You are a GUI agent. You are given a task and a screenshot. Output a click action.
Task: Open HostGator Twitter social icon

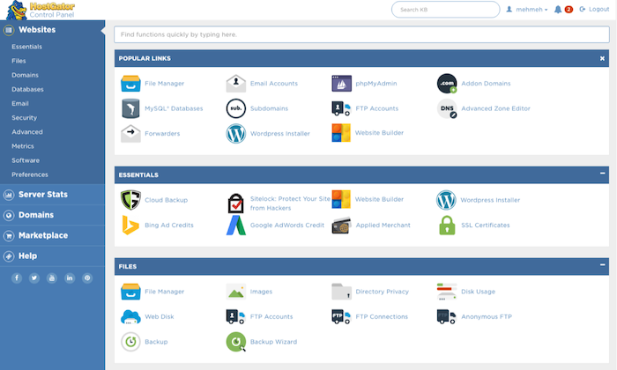click(x=34, y=278)
